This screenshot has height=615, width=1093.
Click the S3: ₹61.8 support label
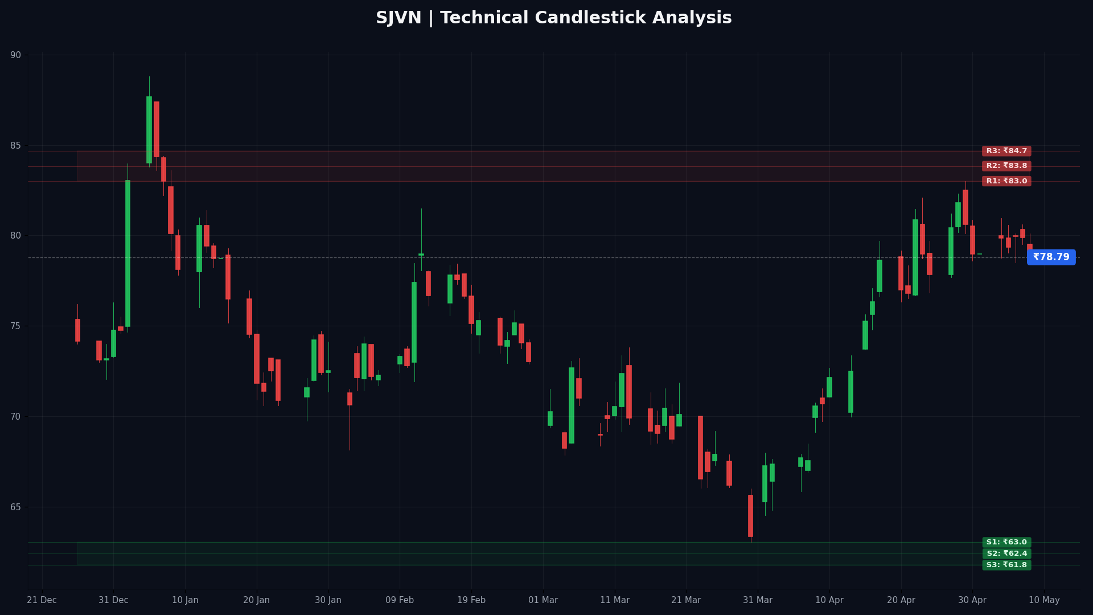1006,565
